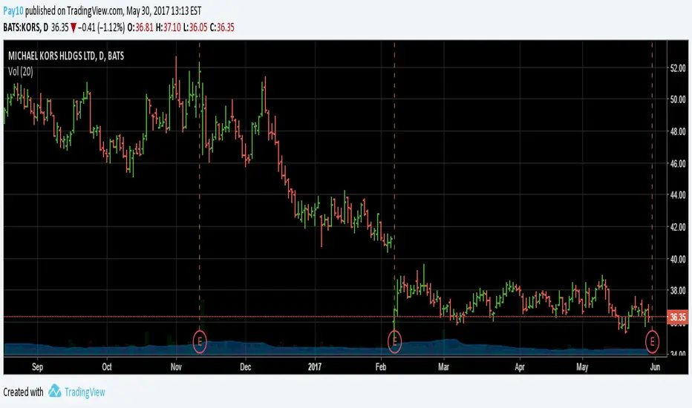
Task: Click the close value C:36.35
Action: click(222, 27)
